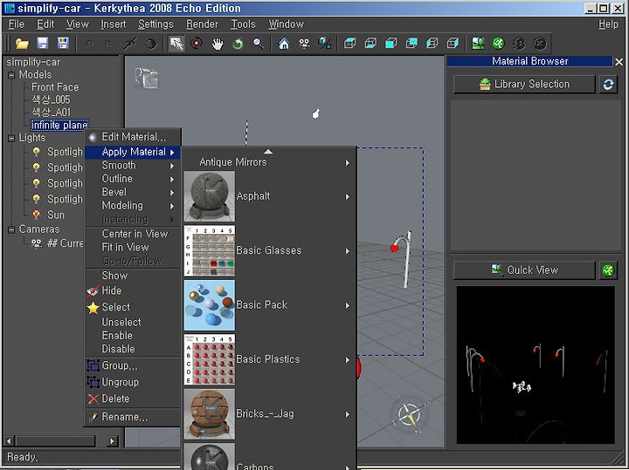Viewport: 629px width, 470px height.
Task: Open the Settings menu
Action: pos(156,24)
